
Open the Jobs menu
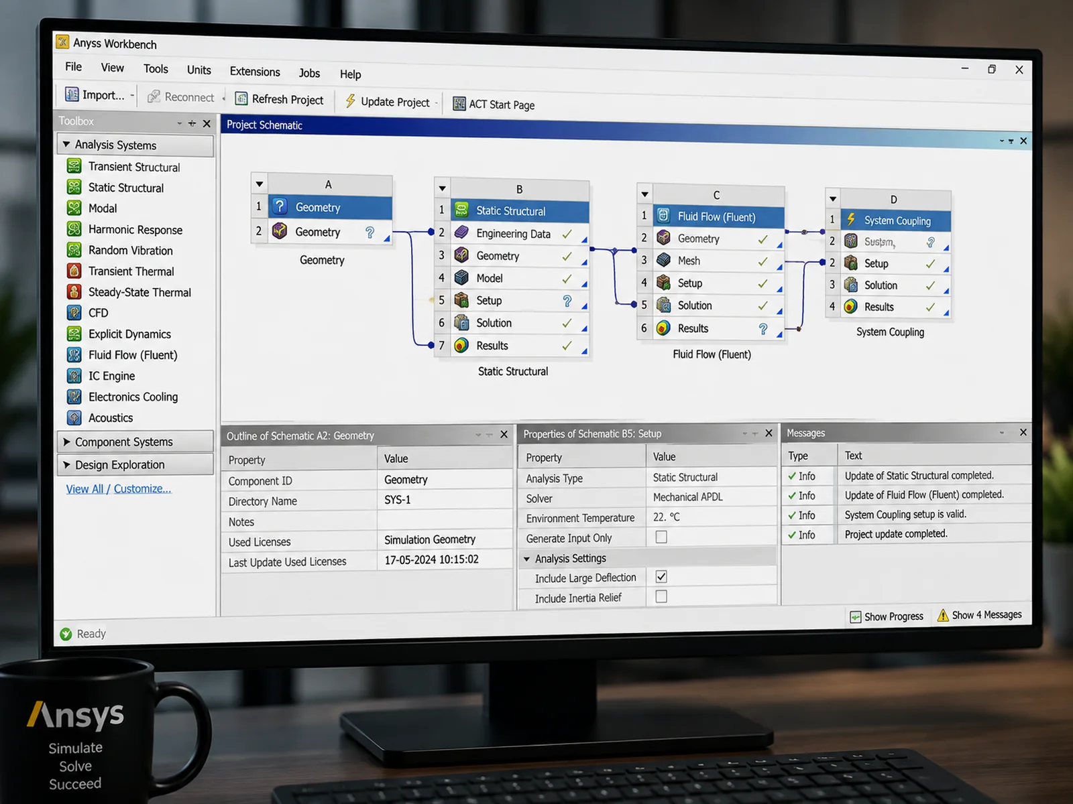309,72
